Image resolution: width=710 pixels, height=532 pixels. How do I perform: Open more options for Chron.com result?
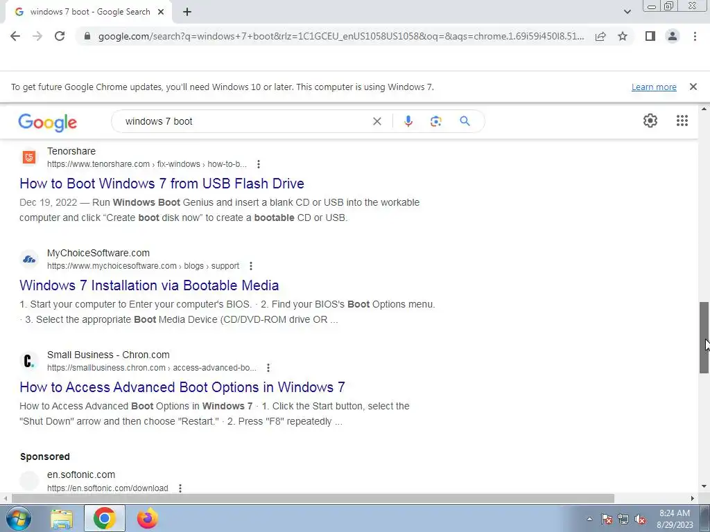pyautogui.click(x=268, y=368)
